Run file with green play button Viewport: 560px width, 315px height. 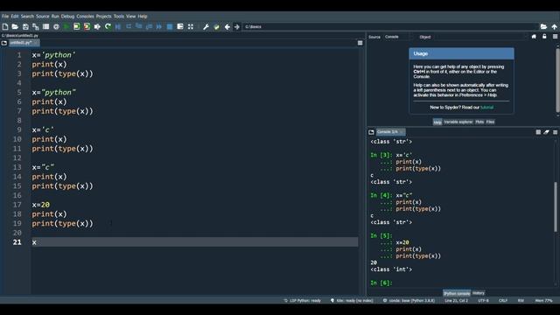(x=66, y=27)
